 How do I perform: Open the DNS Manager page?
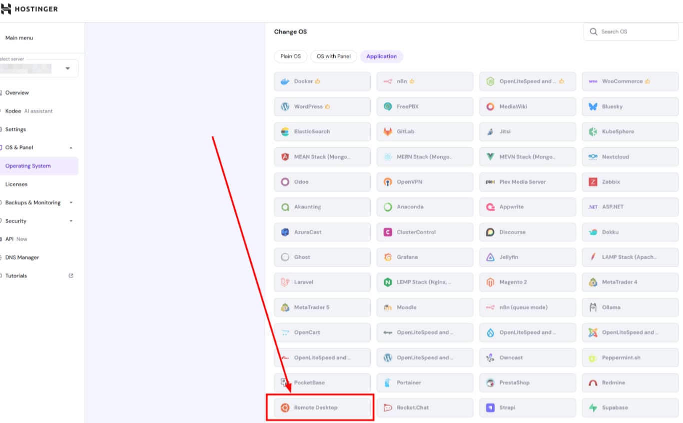[x=22, y=257]
